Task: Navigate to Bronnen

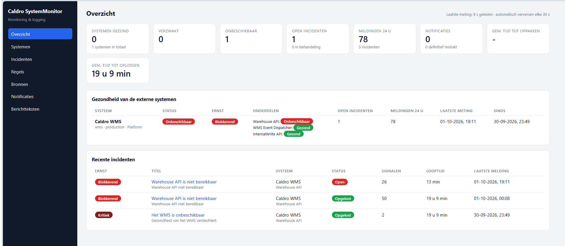Action: point(40,84)
